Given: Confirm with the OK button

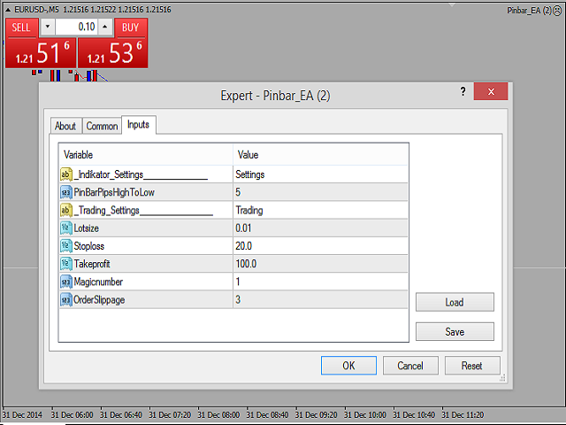Looking at the screenshot, I should pyautogui.click(x=348, y=366).
